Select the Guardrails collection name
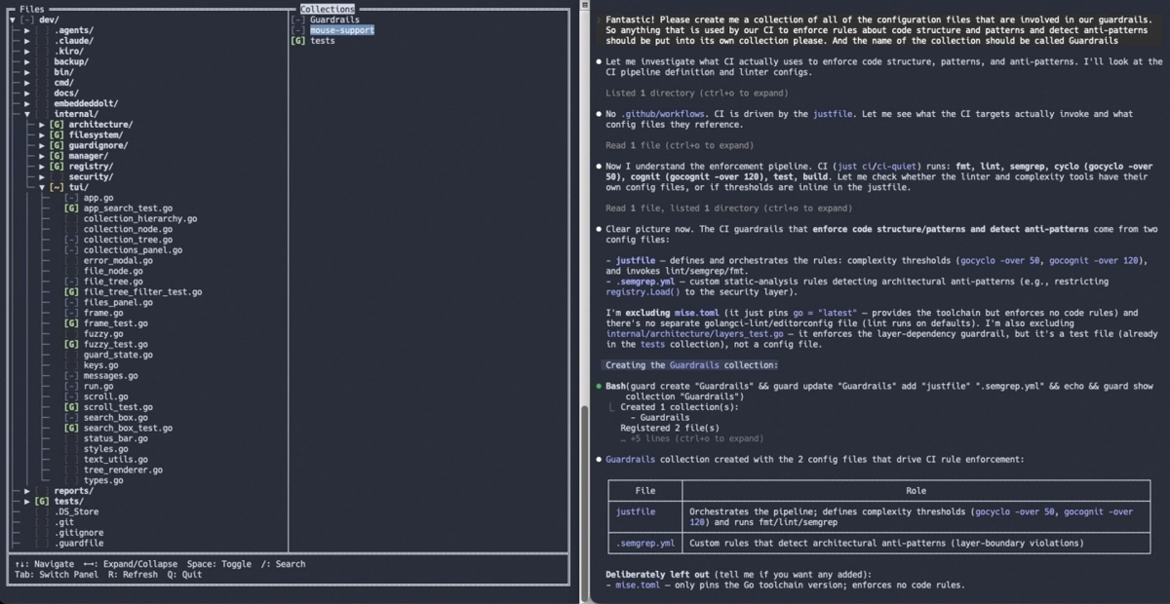Screen dimensions: 1170x604 [334, 19]
